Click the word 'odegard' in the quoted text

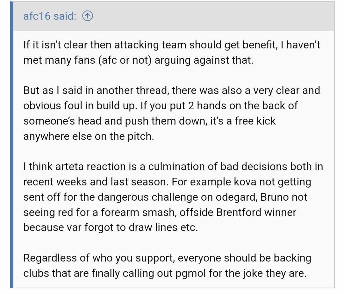click(x=236, y=197)
